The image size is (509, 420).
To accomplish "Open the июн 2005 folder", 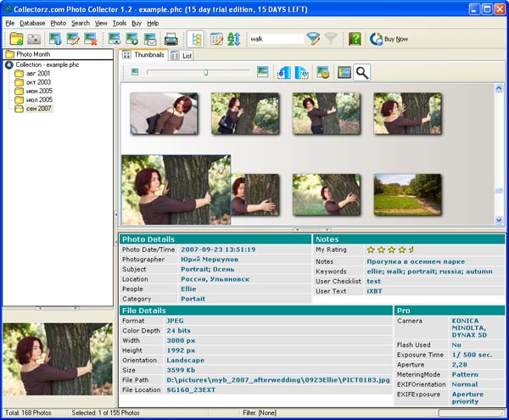I will [x=39, y=91].
